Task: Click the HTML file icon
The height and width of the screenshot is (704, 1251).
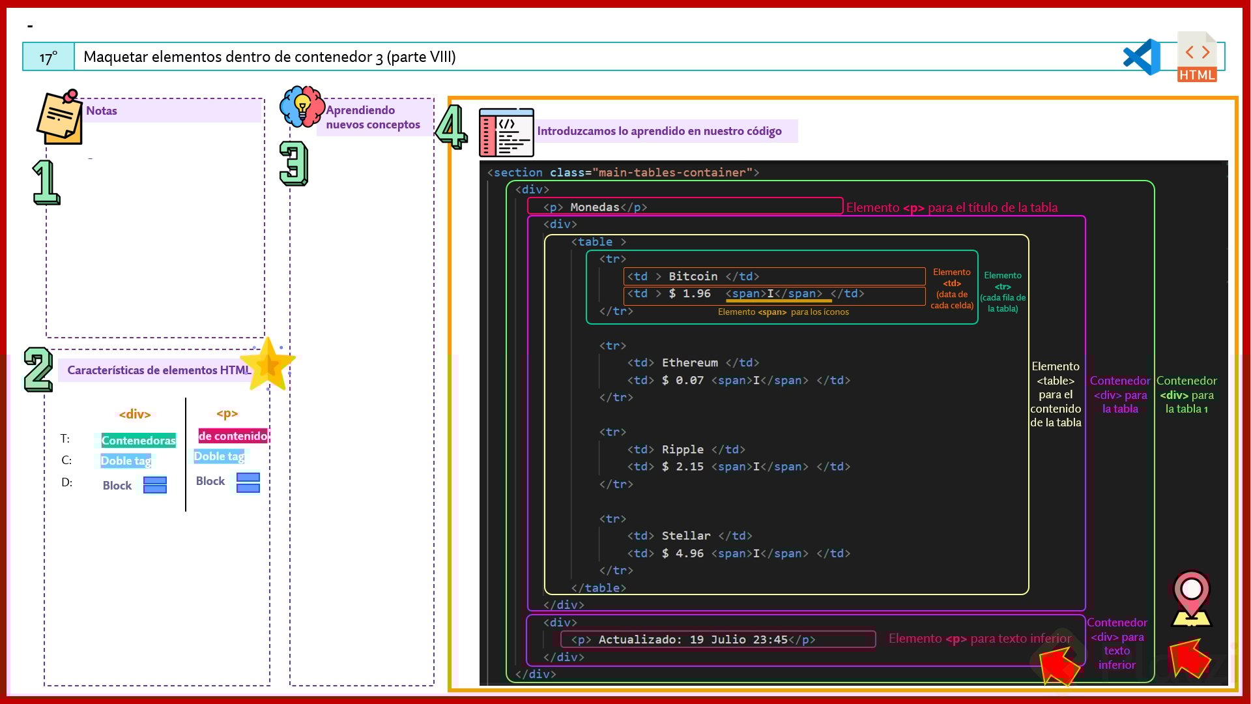Action: click(1197, 57)
